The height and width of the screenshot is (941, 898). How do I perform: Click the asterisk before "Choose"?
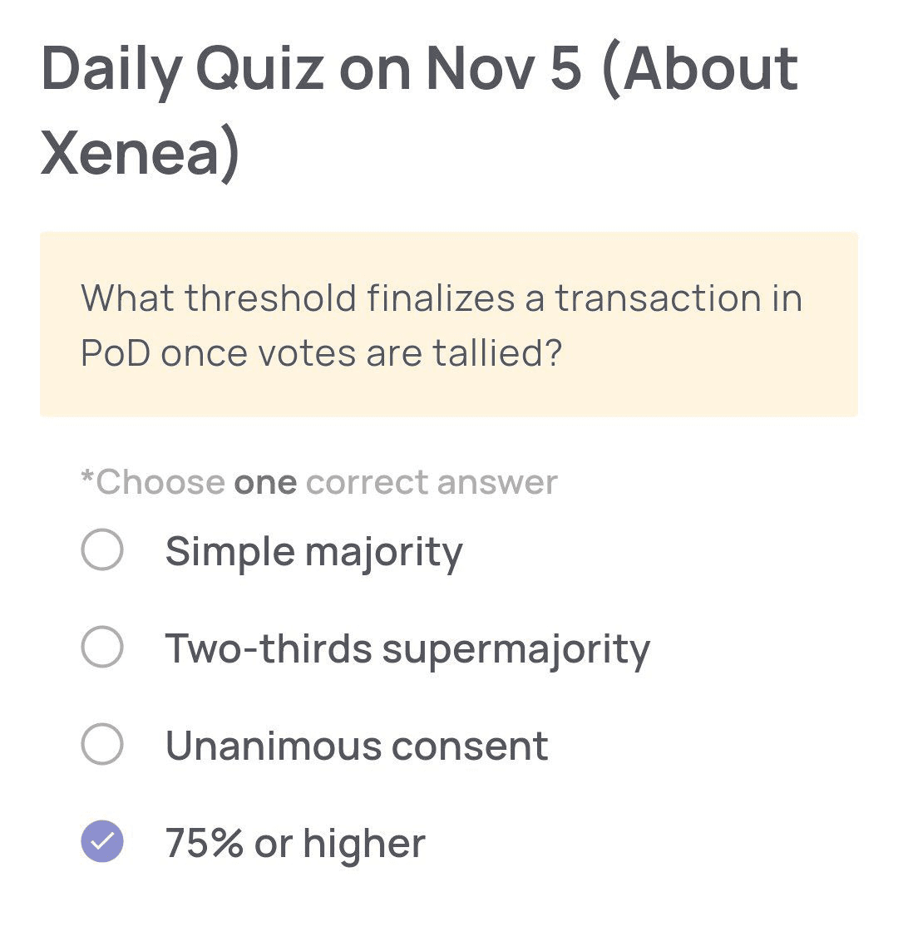pos(86,478)
